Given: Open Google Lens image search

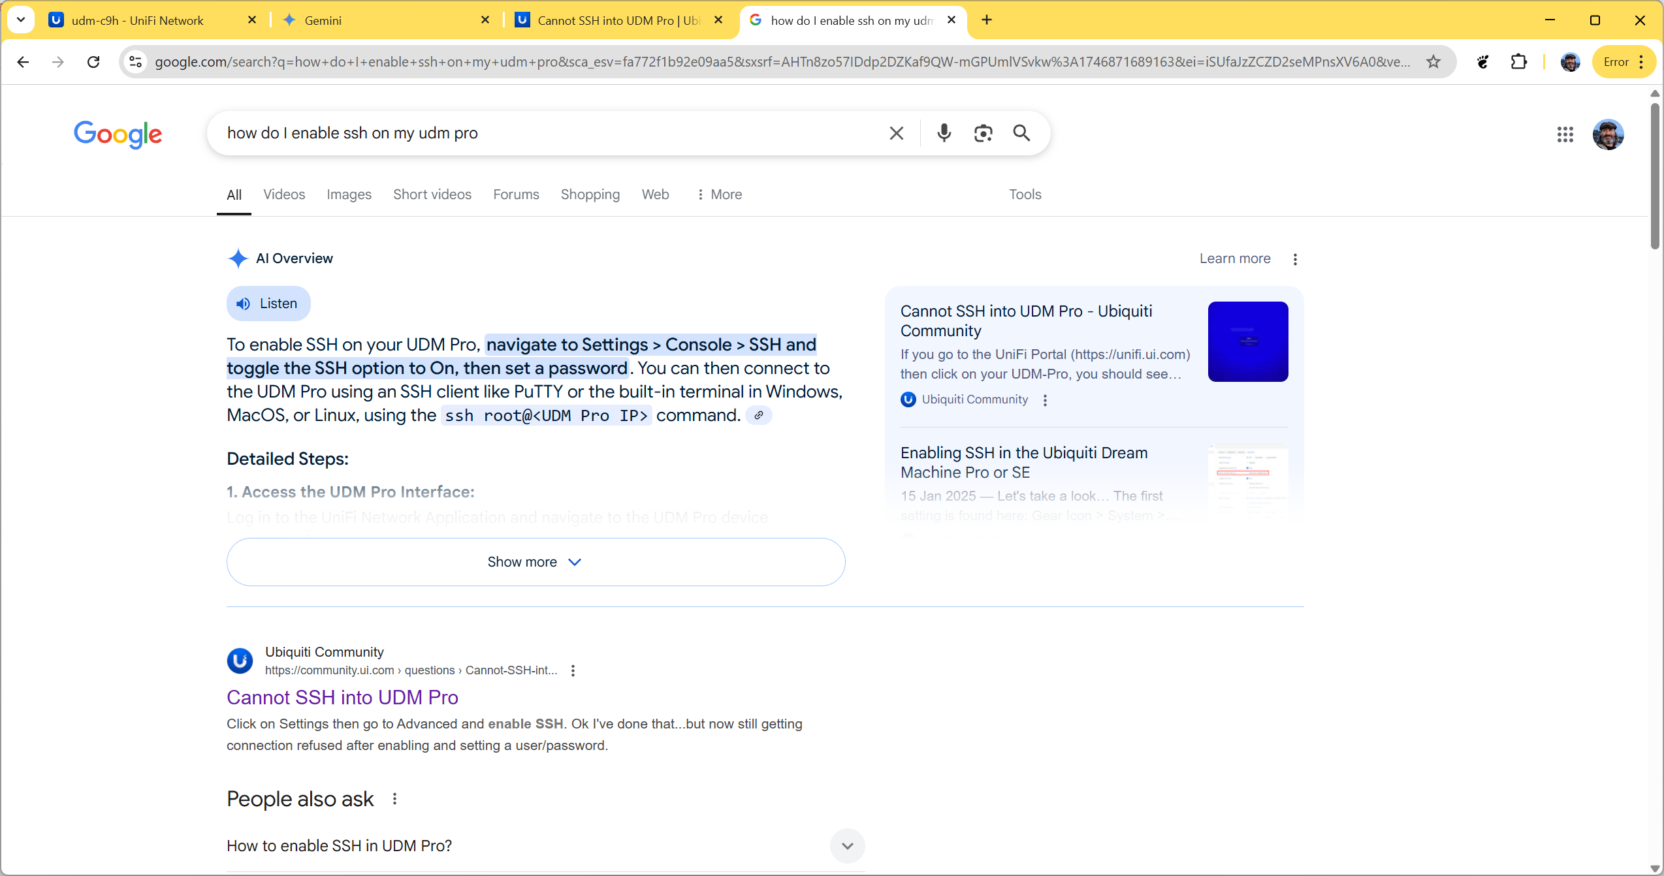Looking at the screenshot, I should (x=983, y=133).
